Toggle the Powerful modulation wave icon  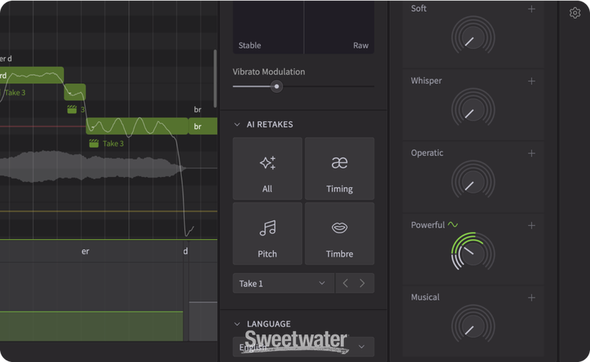coord(453,225)
